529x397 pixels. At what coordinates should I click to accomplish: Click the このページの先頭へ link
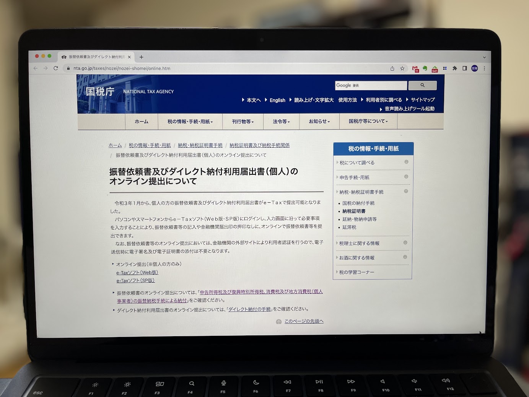click(x=304, y=321)
